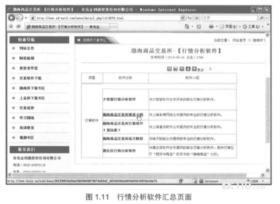
Task: Click the Print icon
Action: [x=211, y=27]
